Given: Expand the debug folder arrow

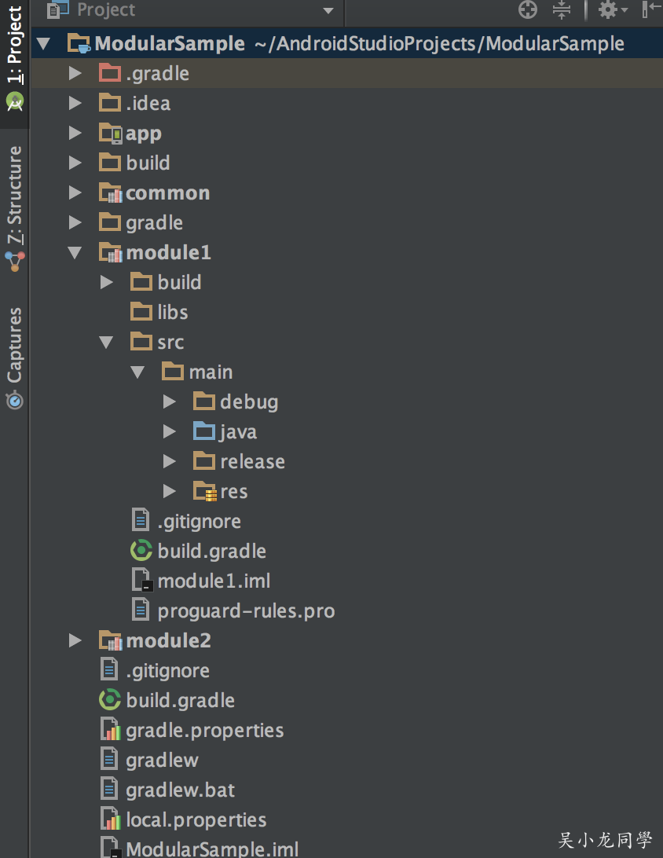Looking at the screenshot, I should pos(170,401).
